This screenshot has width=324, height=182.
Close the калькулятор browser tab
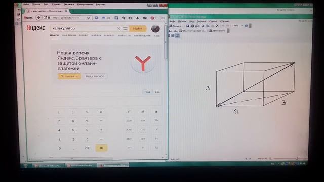[x=66, y=11]
